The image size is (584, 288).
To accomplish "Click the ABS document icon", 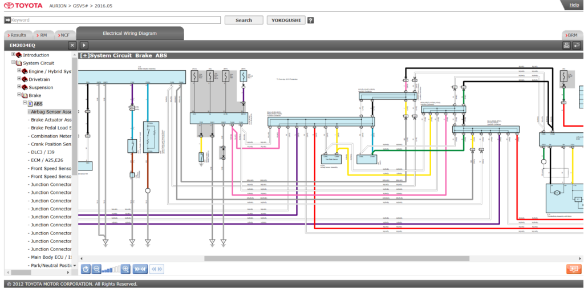I will pos(31,104).
